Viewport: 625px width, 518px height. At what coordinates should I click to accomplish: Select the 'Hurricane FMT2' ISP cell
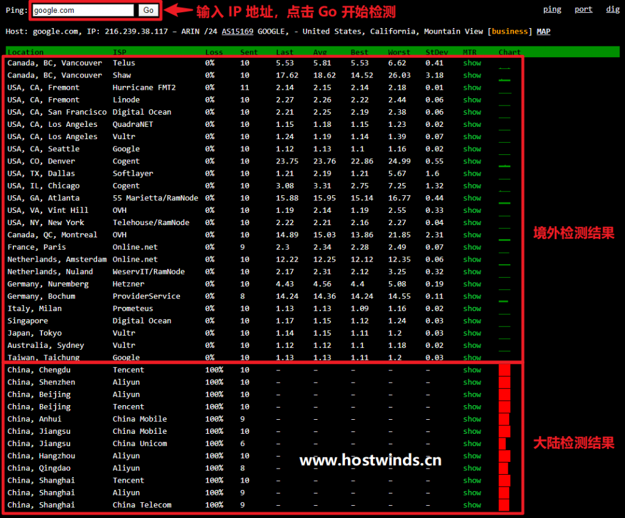click(x=144, y=88)
